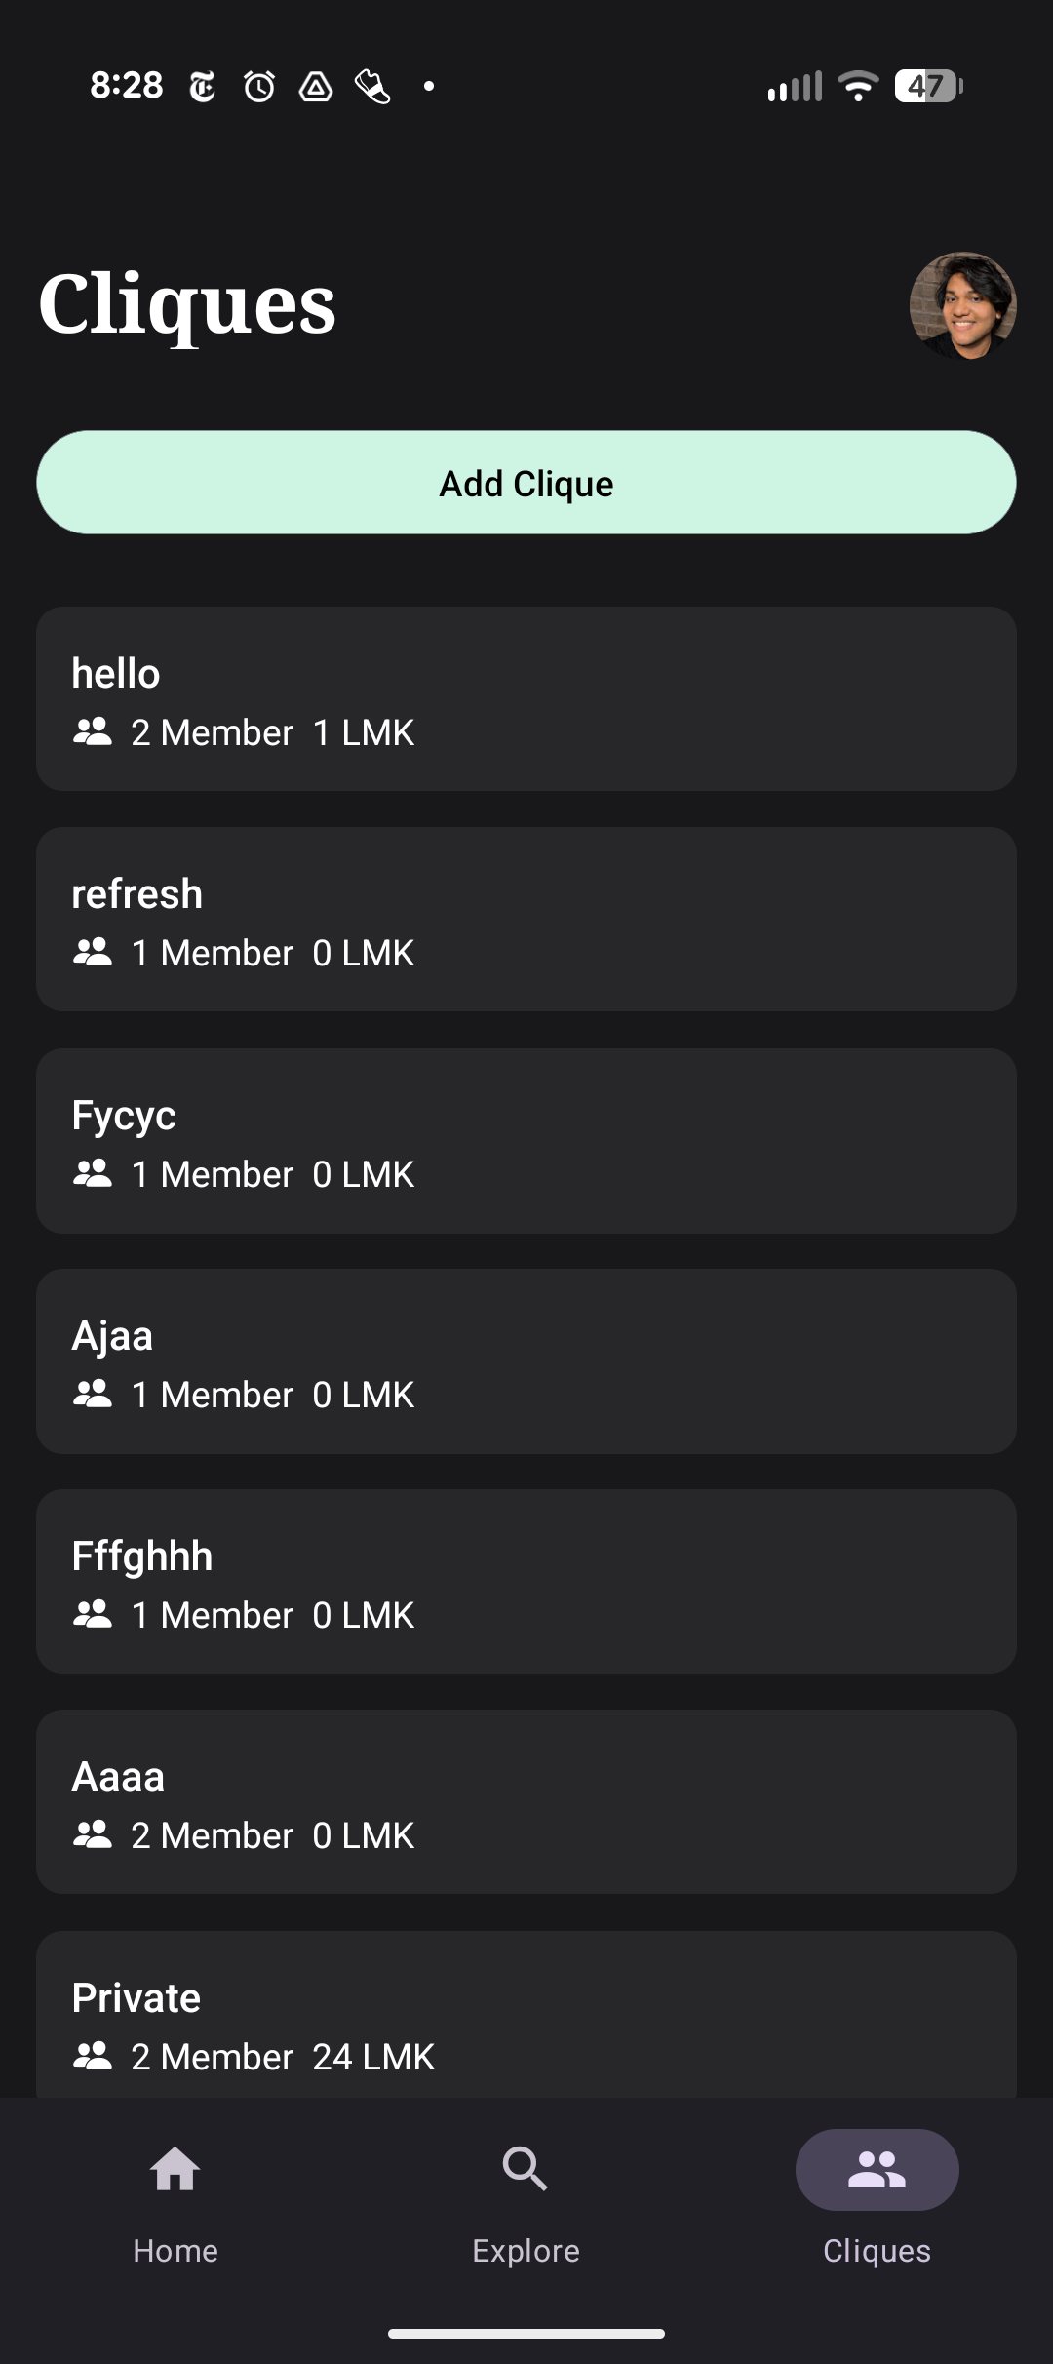Open the profile avatar photo
1053x2364 pixels.
pos(962,306)
